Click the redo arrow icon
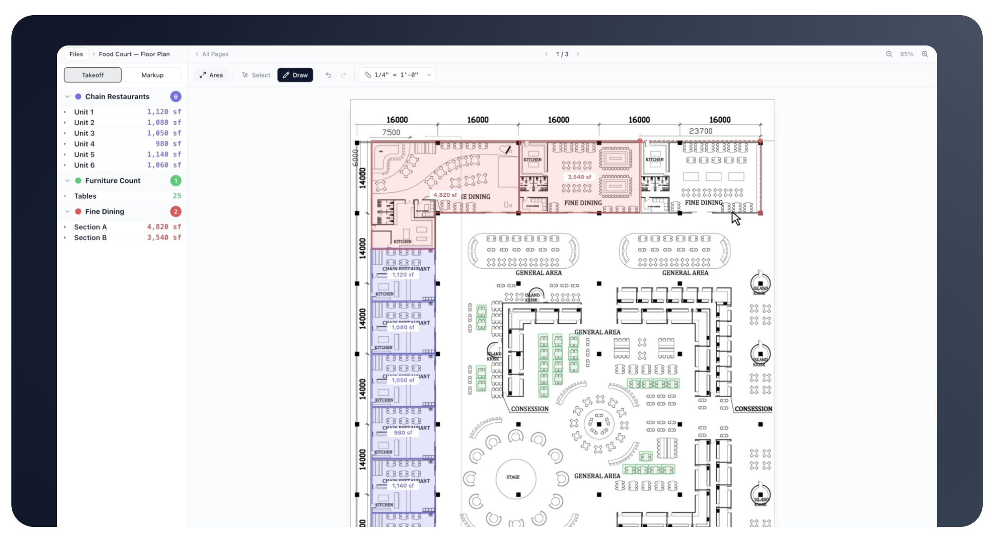This screenshot has height=544, width=996. [343, 75]
